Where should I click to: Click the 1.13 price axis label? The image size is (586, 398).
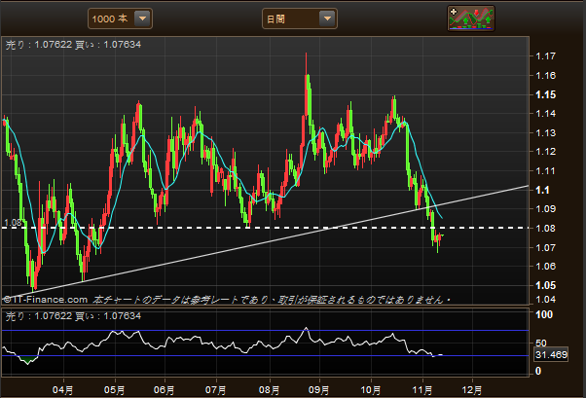click(546, 133)
